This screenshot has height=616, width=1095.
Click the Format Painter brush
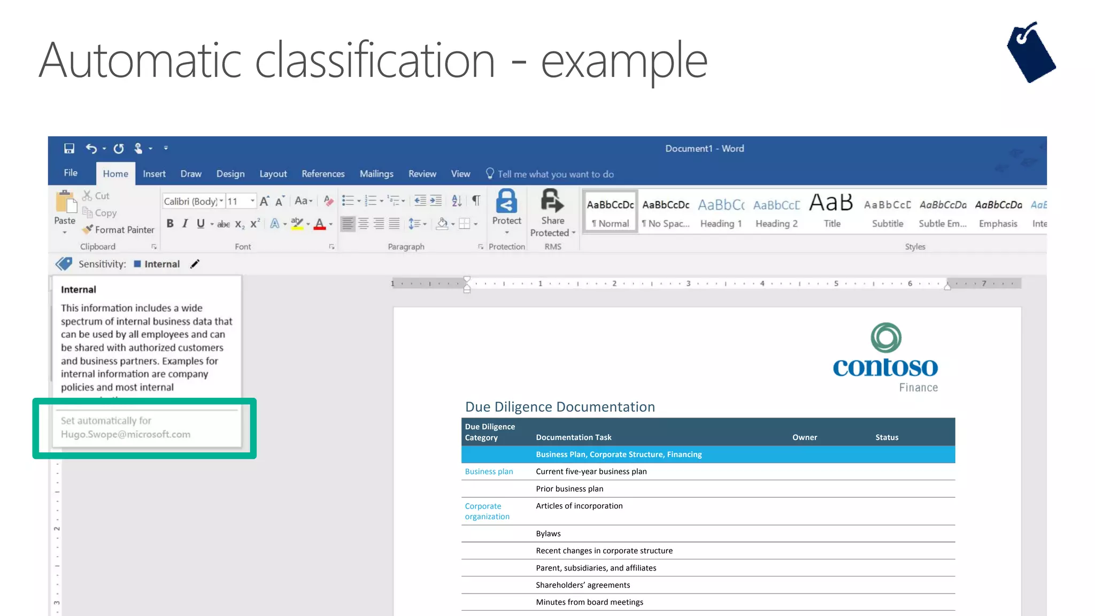(88, 229)
